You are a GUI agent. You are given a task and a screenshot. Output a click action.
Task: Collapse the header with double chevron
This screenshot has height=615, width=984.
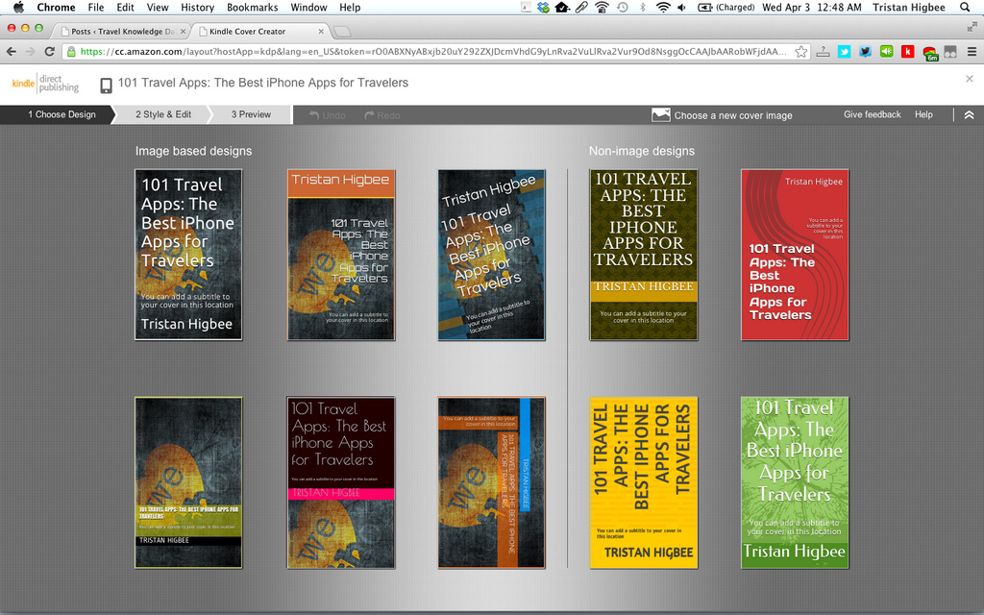[969, 115]
